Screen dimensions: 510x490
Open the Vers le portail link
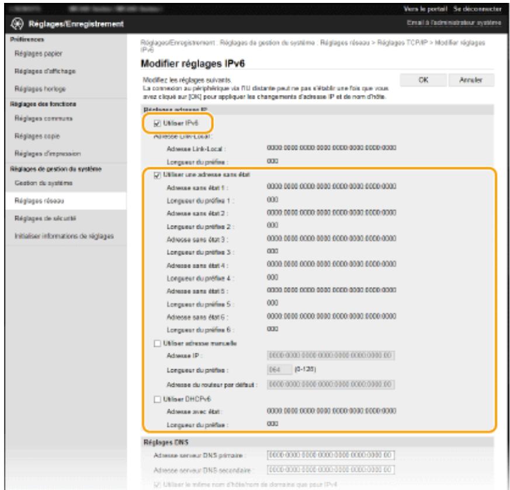425,9
